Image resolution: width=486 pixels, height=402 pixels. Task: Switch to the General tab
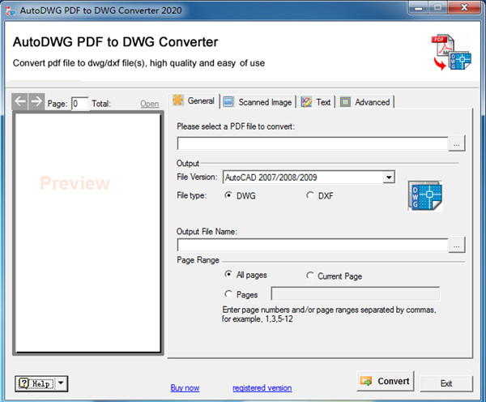click(x=194, y=100)
